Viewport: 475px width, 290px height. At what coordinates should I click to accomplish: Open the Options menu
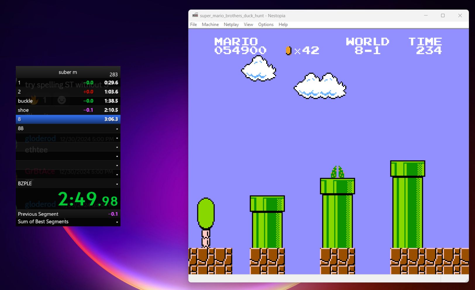coord(266,25)
